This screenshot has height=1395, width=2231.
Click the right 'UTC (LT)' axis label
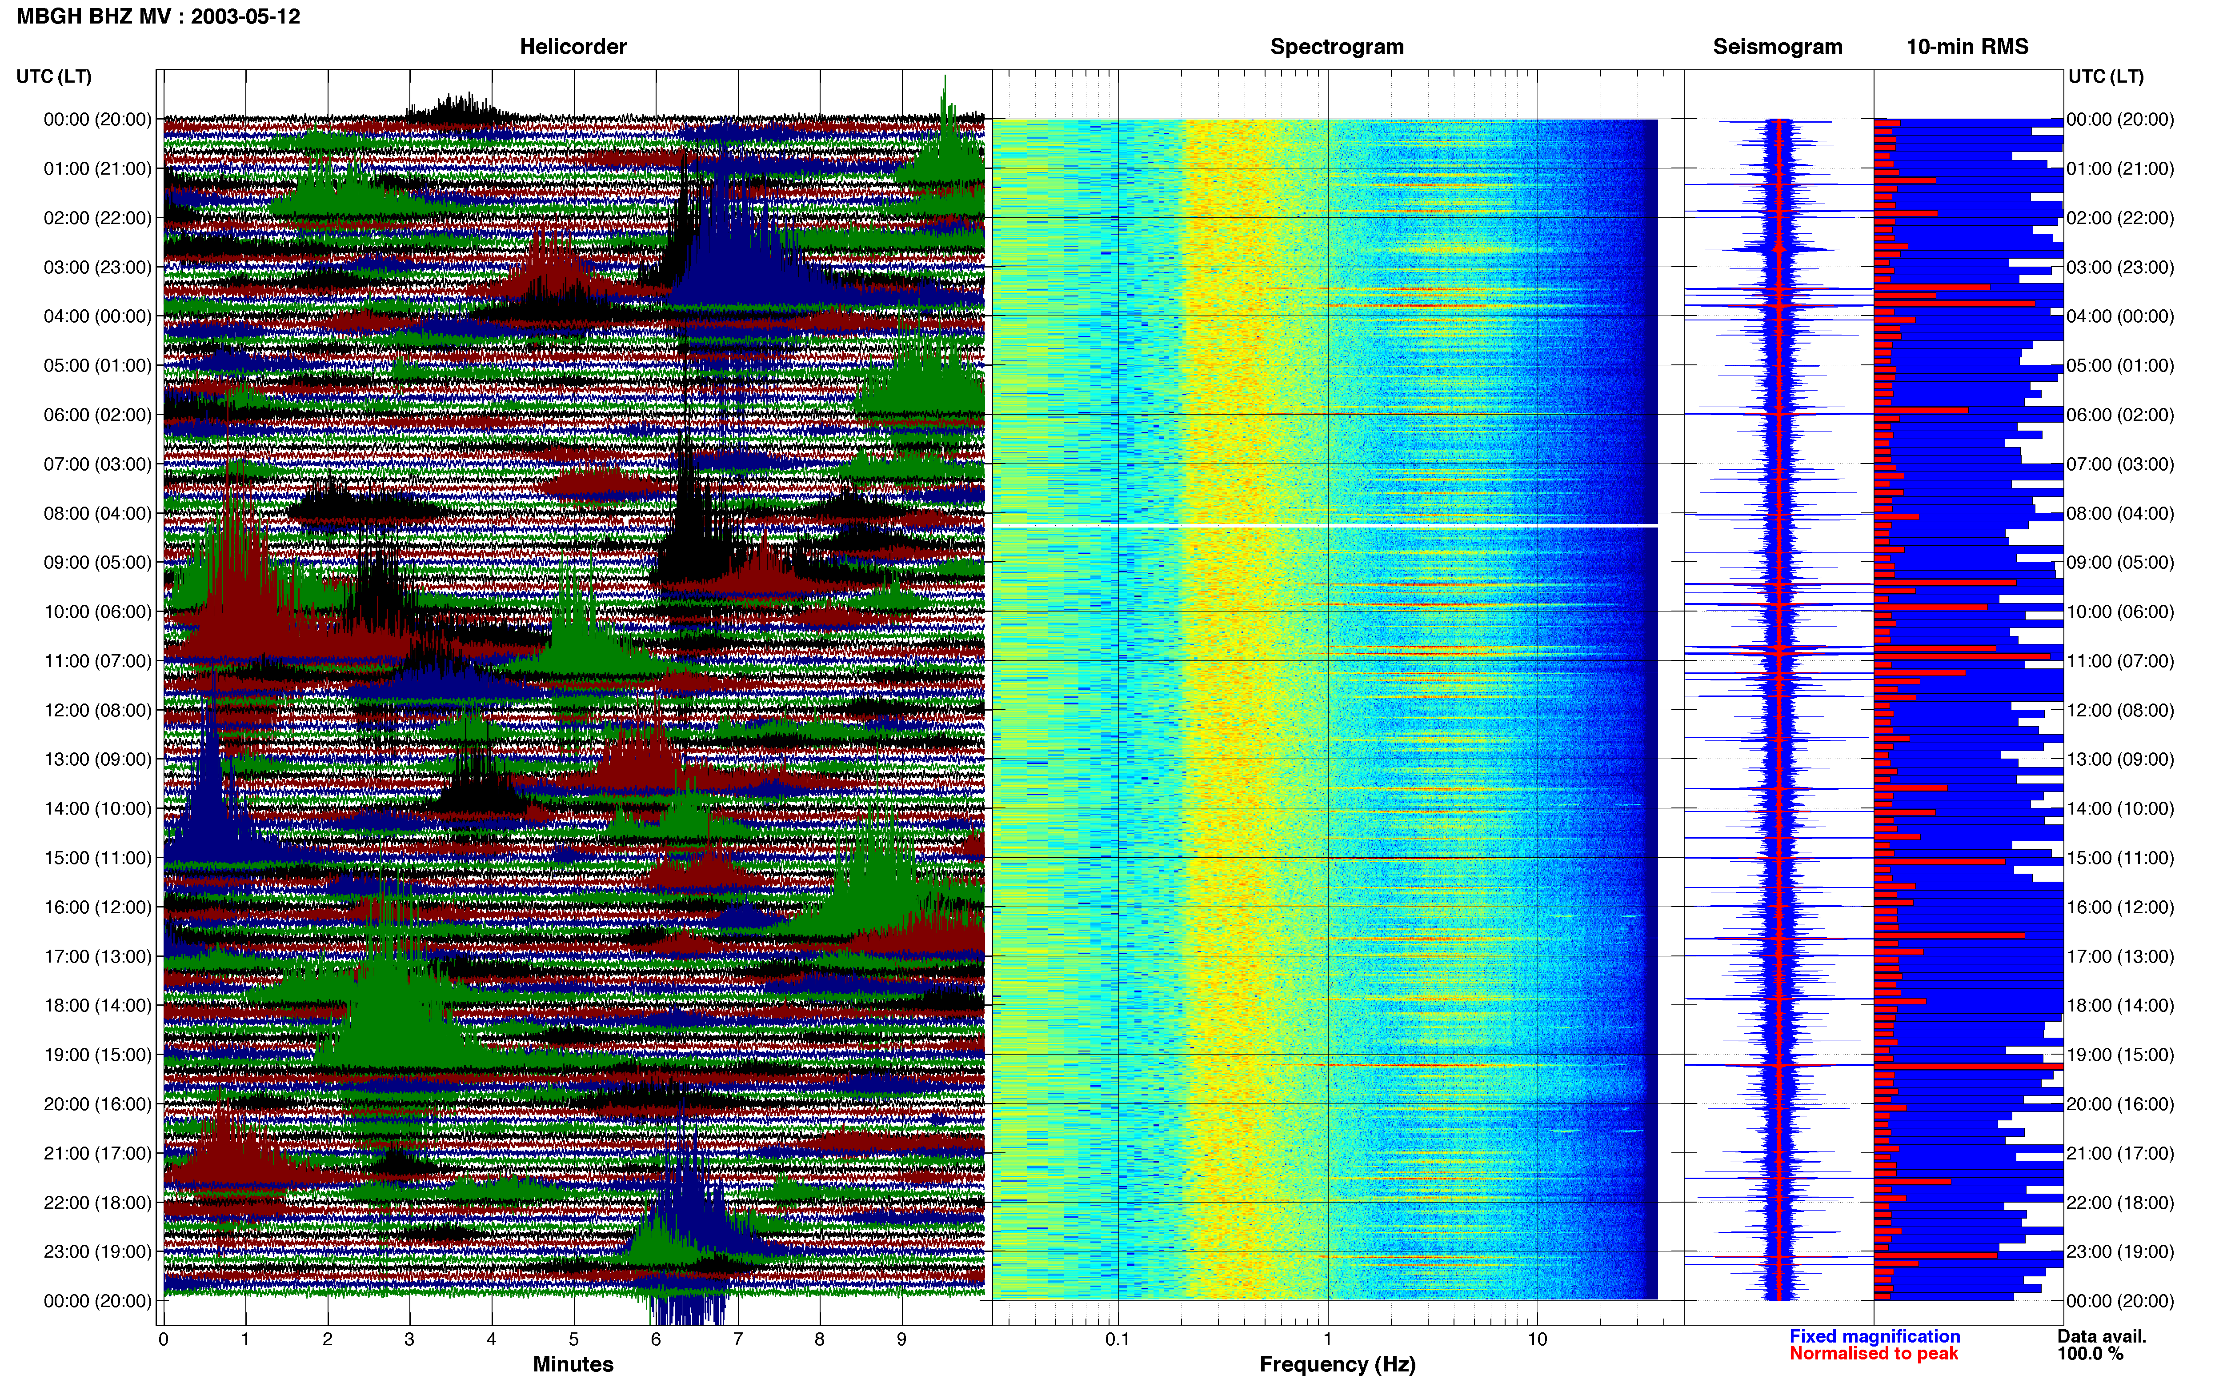coord(2106,76)
